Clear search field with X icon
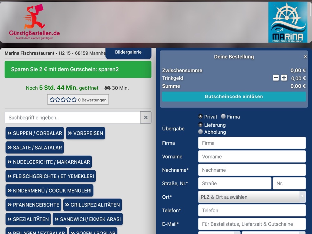Image resolution: width=312 pixels, height=234 pixels. pos(146,117)
